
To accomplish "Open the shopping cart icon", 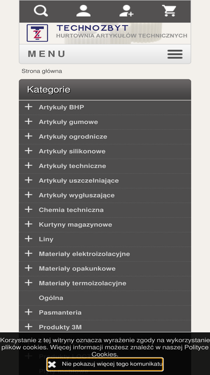I will tap(169, 11).
